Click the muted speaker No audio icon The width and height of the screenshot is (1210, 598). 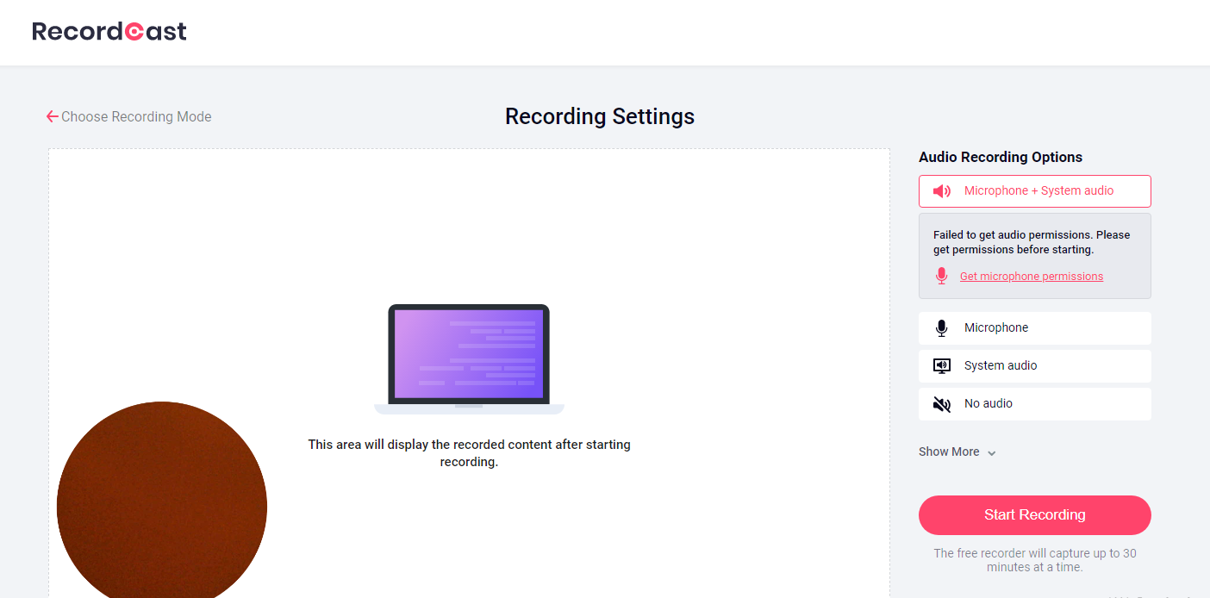(942, 404)
